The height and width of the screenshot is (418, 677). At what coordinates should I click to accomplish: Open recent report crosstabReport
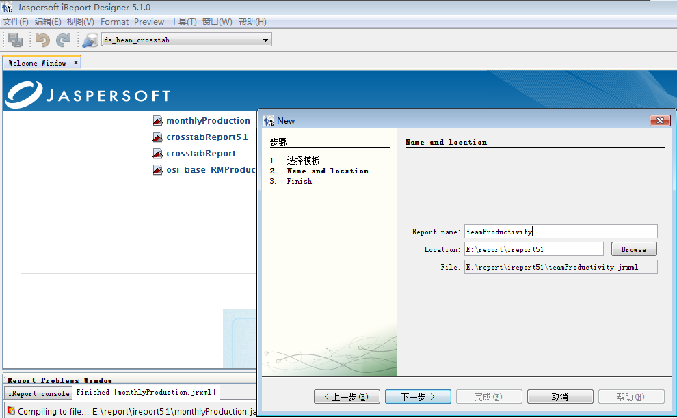pyautogui.click(x=201, y=154)
